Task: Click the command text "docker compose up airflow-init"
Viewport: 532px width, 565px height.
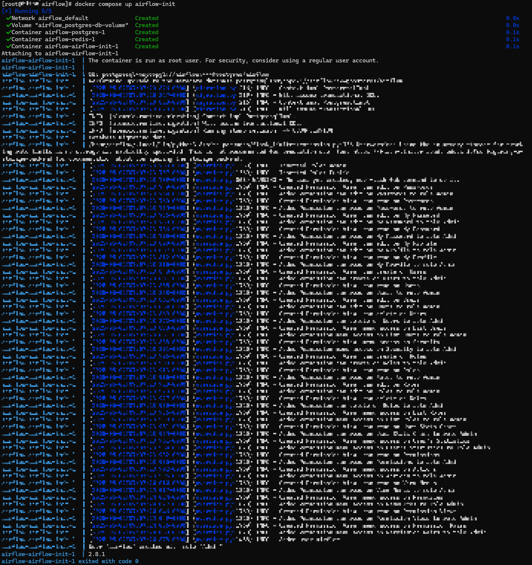Action: coord(125,4)
